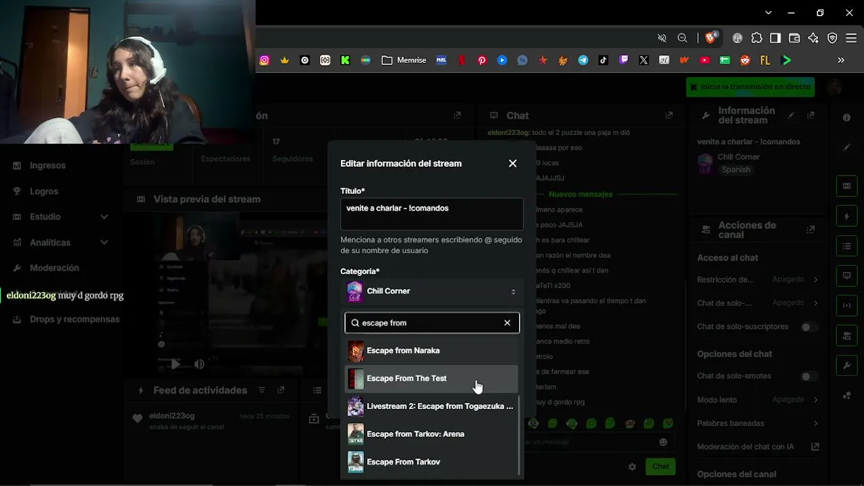This screenshot has width=864, height=486.
Task: Toggle Chat de solo-suscriptores switch
Action: tap(809, 327)
